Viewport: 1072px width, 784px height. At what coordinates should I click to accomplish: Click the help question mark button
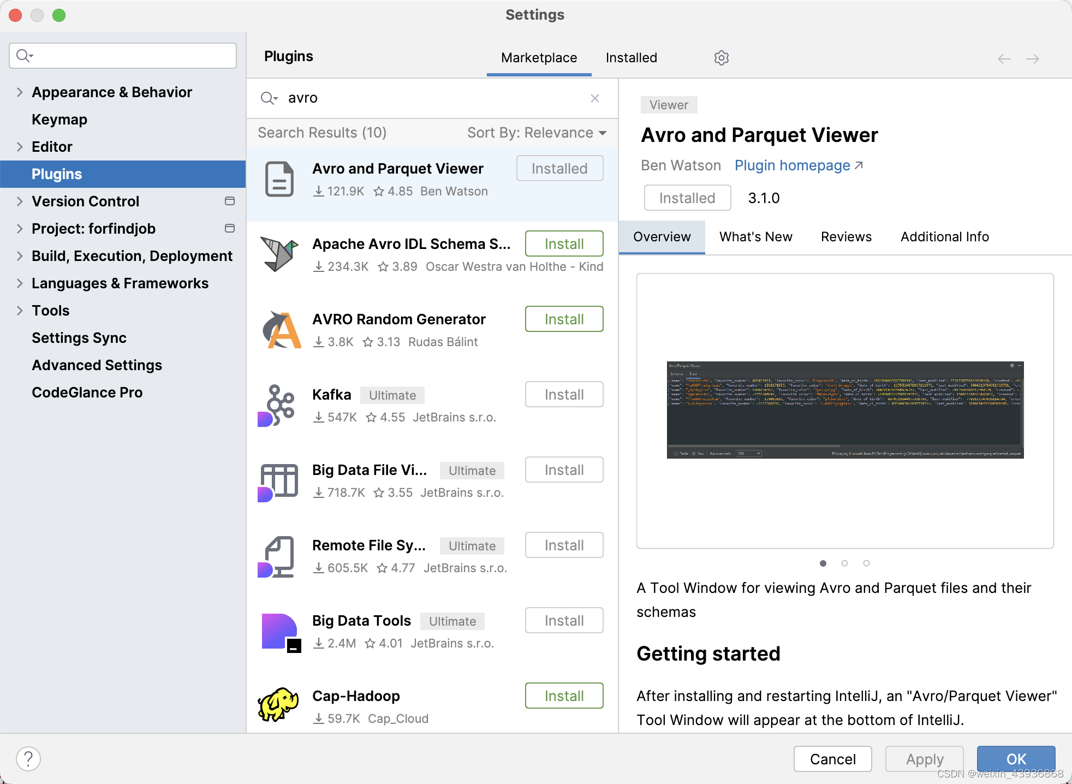pos(28,758)
